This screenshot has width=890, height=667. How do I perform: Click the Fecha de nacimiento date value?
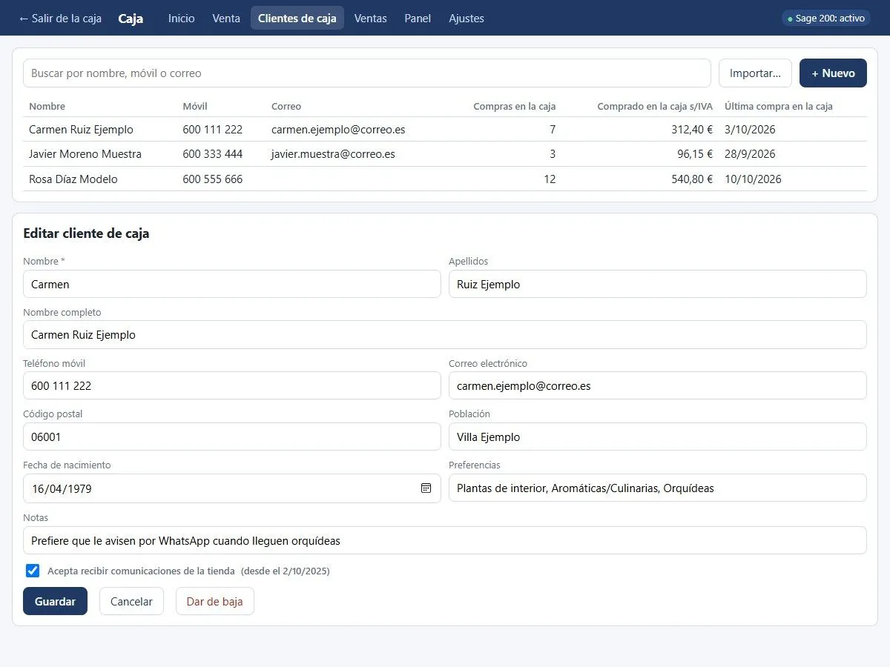[62, 488]
